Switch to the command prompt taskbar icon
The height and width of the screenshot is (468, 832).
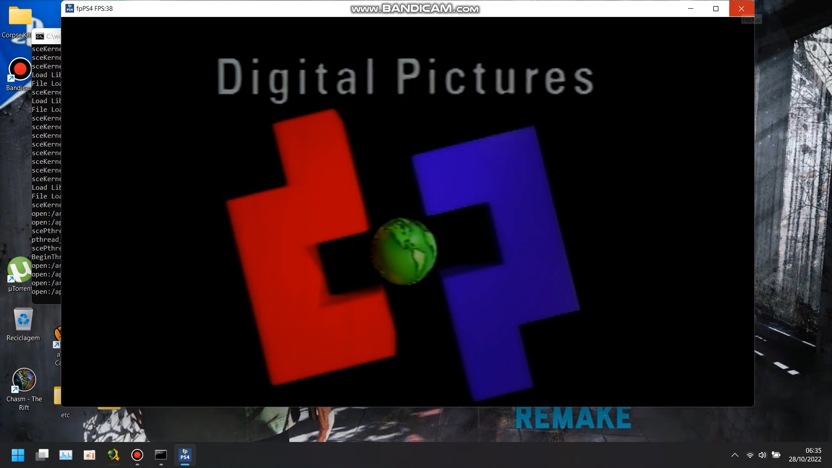(x=161, y=455)
